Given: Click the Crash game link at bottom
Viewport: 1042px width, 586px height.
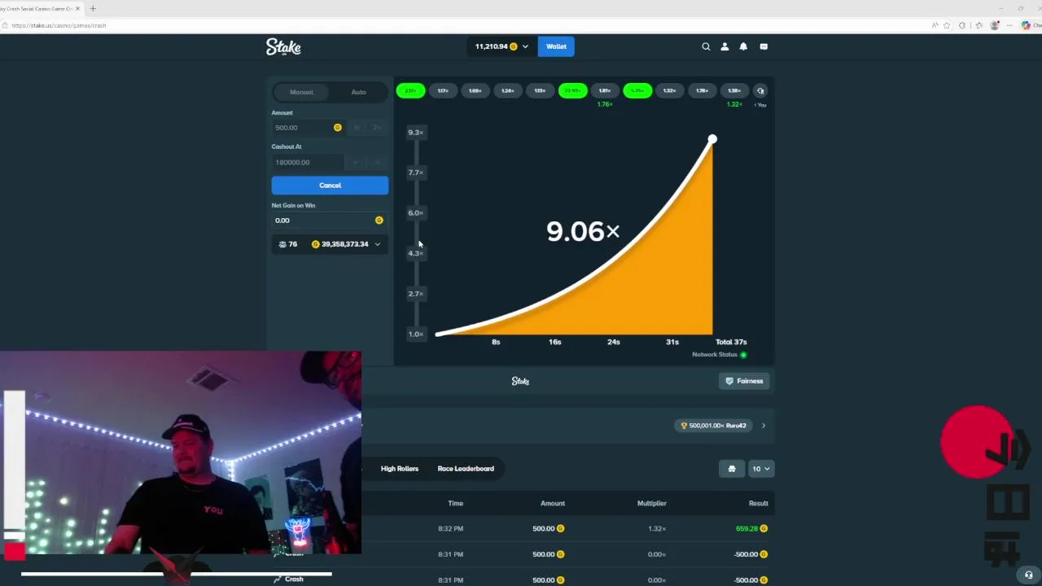Looking at the screenshot, I should pyautogui.click(x=294, y=579).
